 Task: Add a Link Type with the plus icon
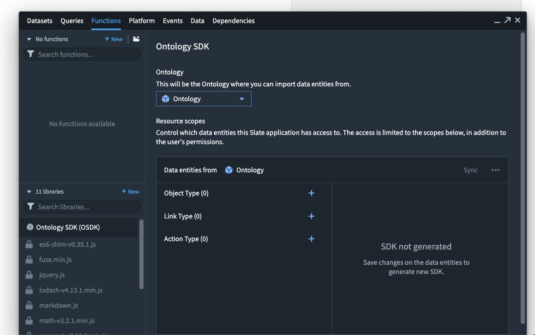tap(311, 216)
